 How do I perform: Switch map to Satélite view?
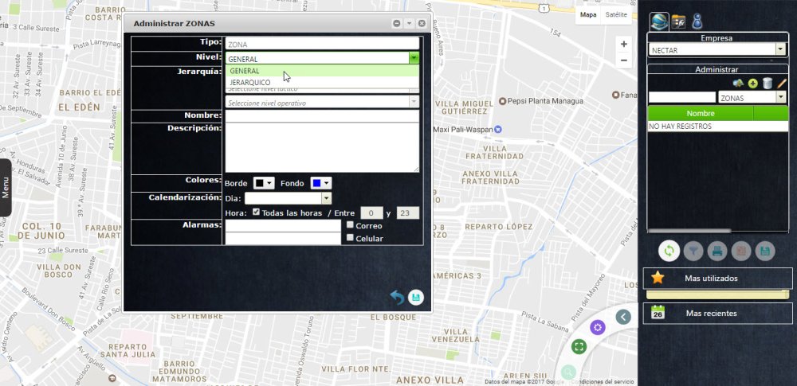pyautogui.click(x=616, y=15)
